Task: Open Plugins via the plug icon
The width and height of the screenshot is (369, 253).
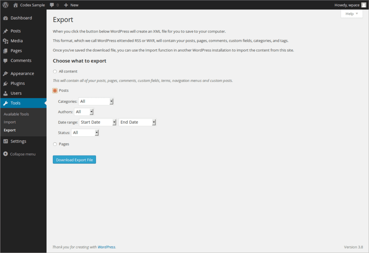Action: coord(5,83)
